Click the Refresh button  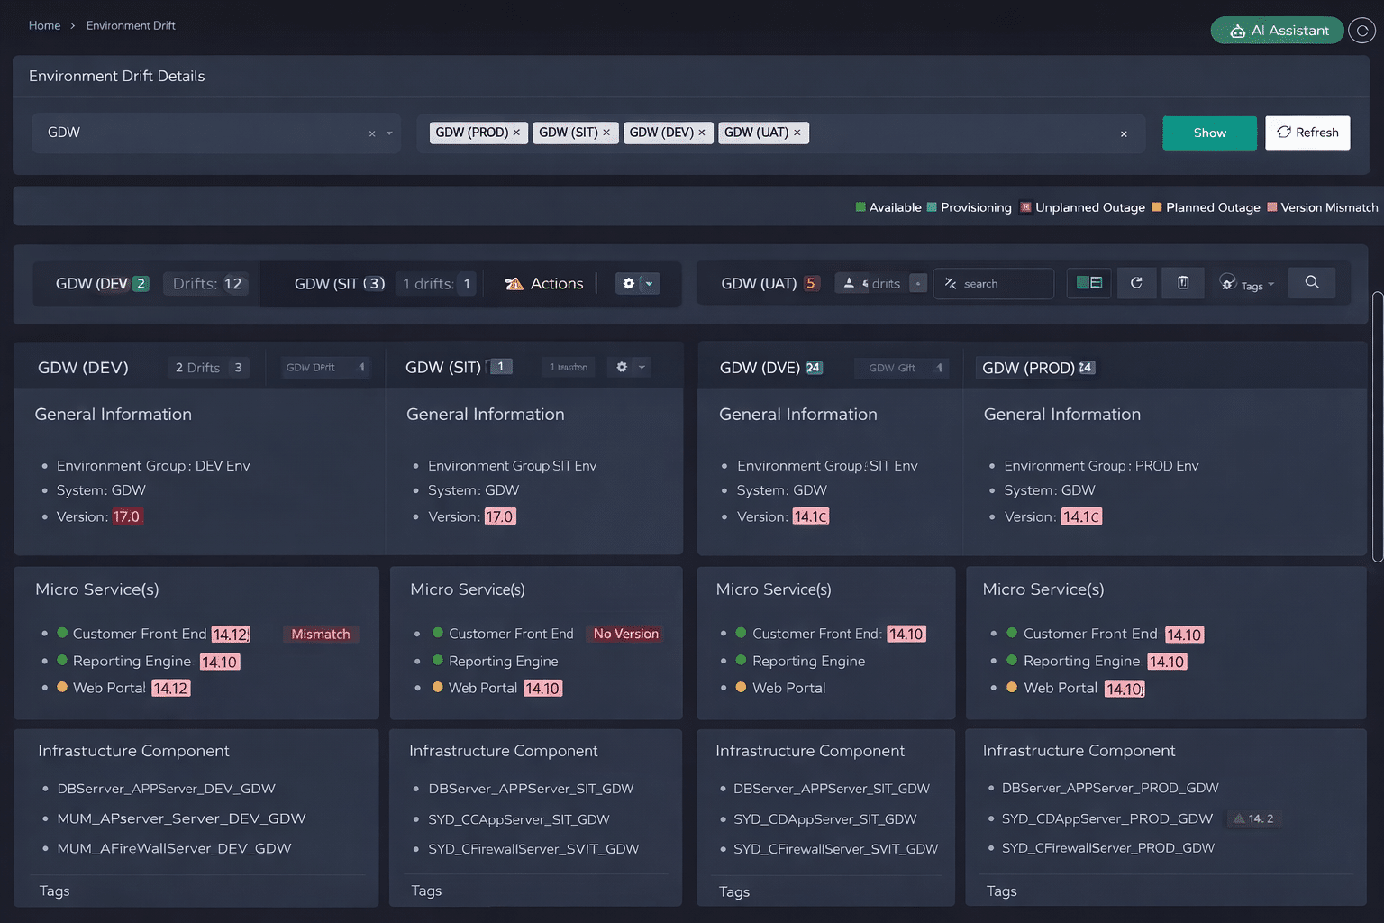click(1307, 133)
